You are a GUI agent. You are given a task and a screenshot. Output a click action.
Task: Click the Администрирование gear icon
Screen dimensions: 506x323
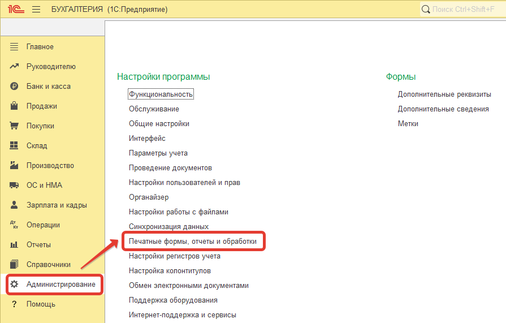pos(14,284)
